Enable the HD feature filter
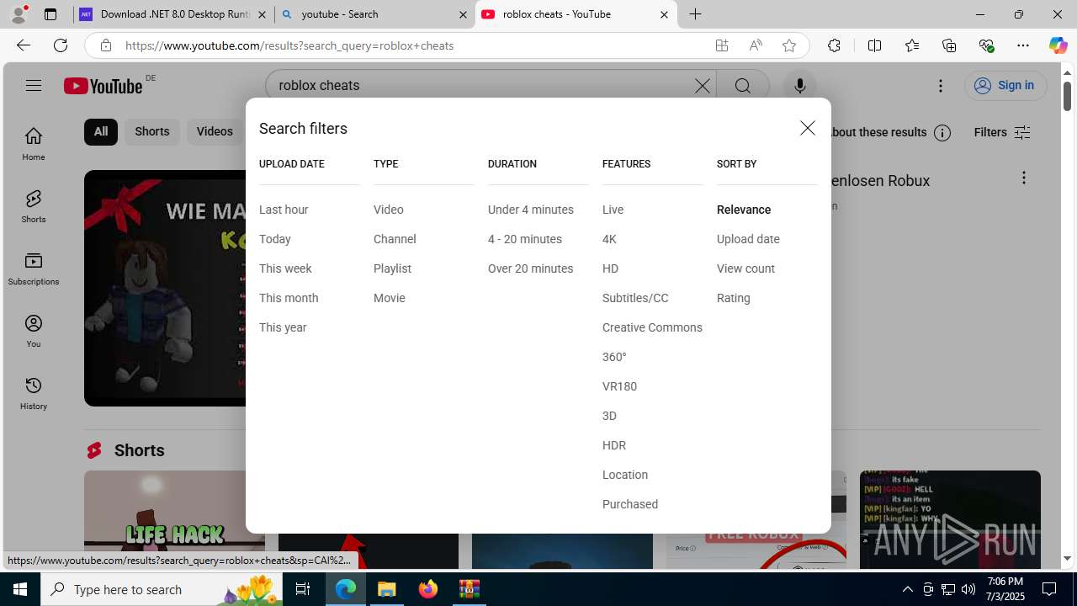Viewport: 1077px width, 606px height. (x=610, y=268)
